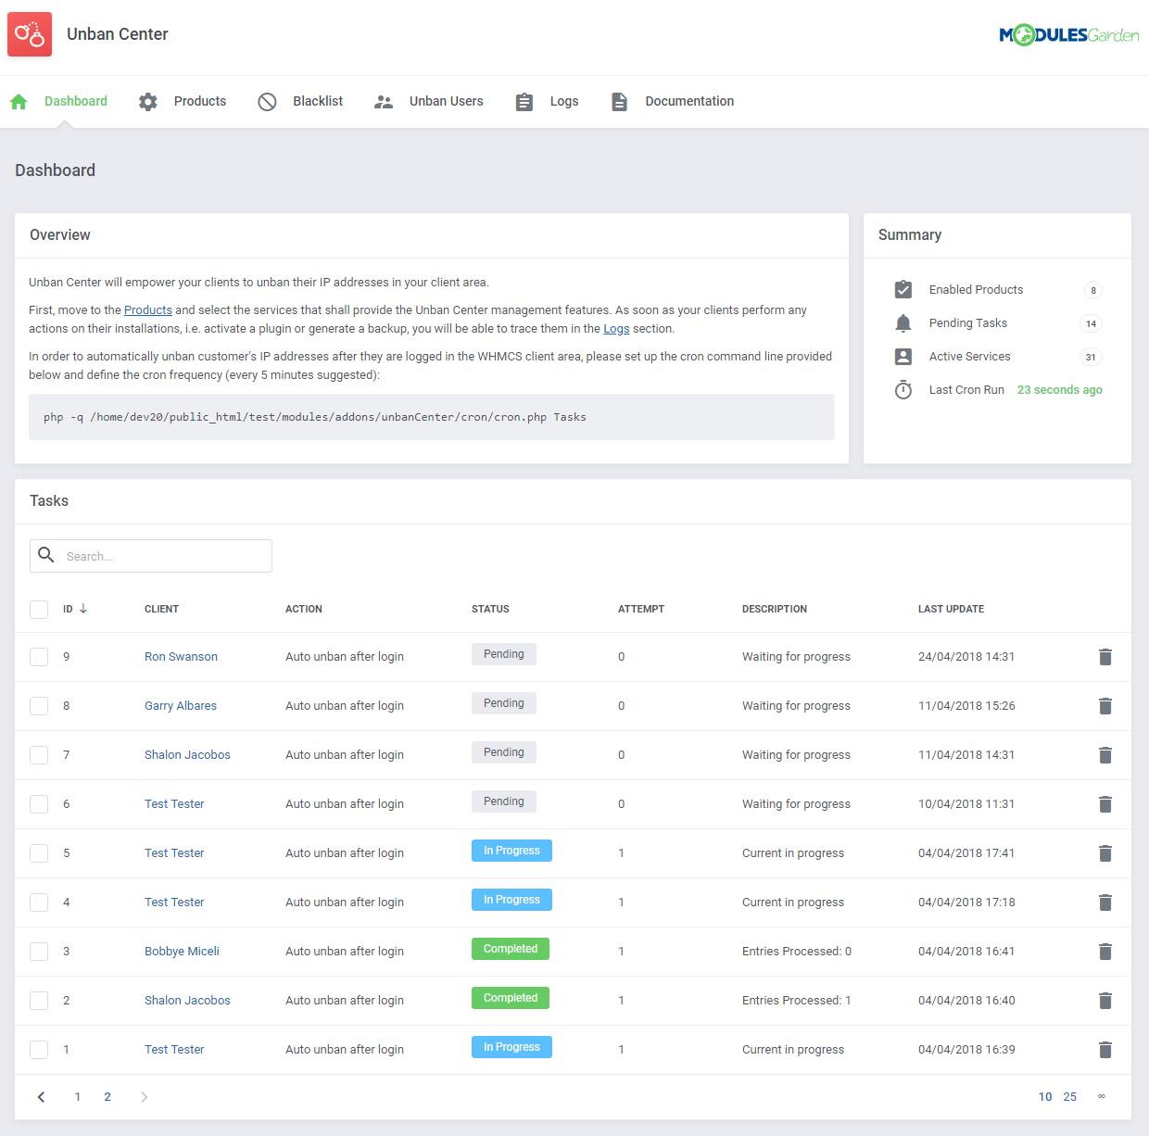Check the box for task 2
Image resolution: width=1149 pixels, height=1136 pixels.
[x=39, y=1001]
